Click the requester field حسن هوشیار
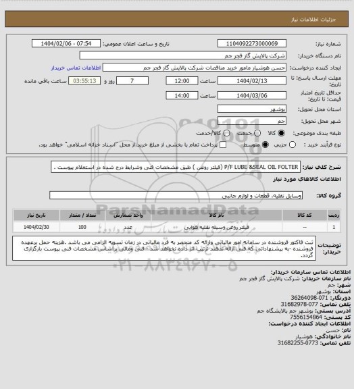Screen dimensions: 354x389 click(195, 68)
